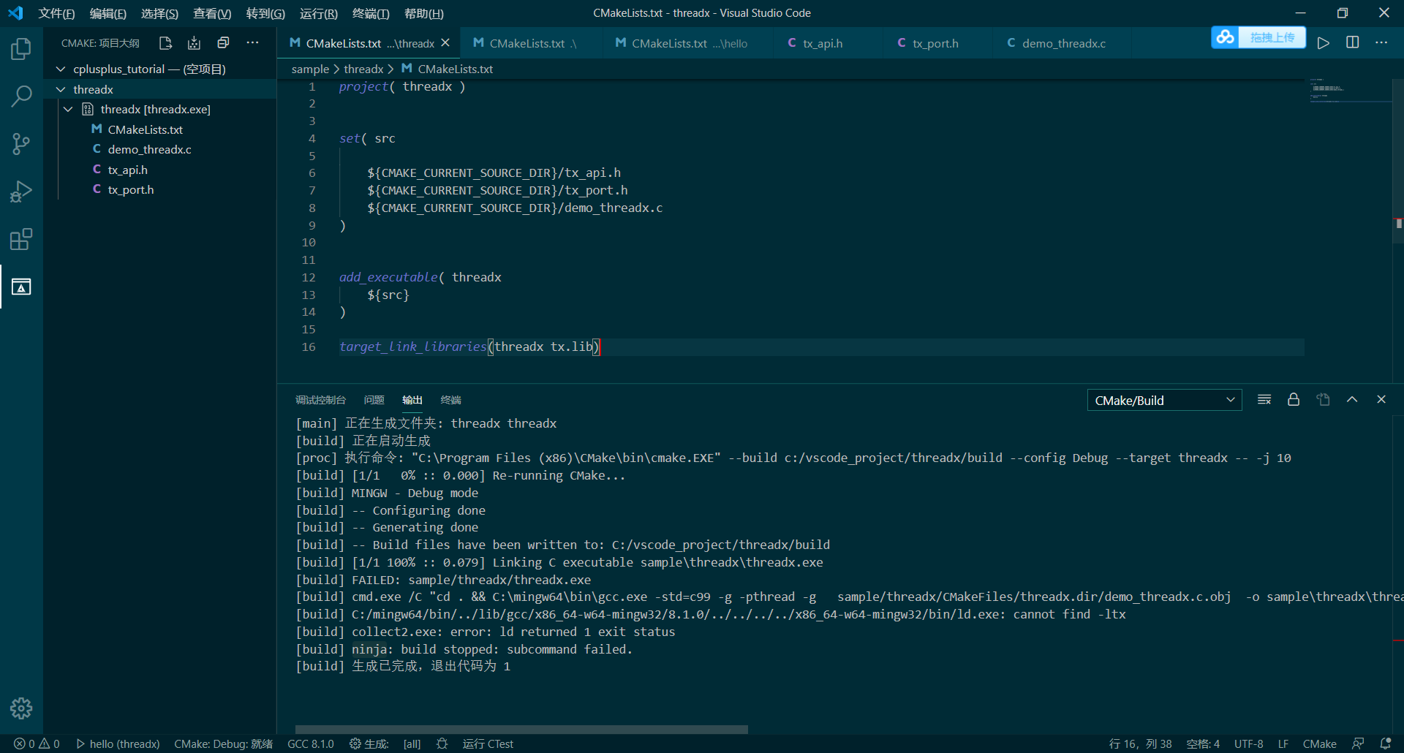
Task: Click the hello (threadx) launch target
Action: tap(118, 743)
